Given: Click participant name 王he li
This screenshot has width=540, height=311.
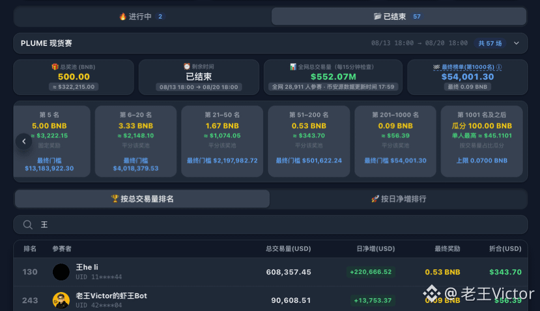Looking at the screenshot, I should point(87,267).
